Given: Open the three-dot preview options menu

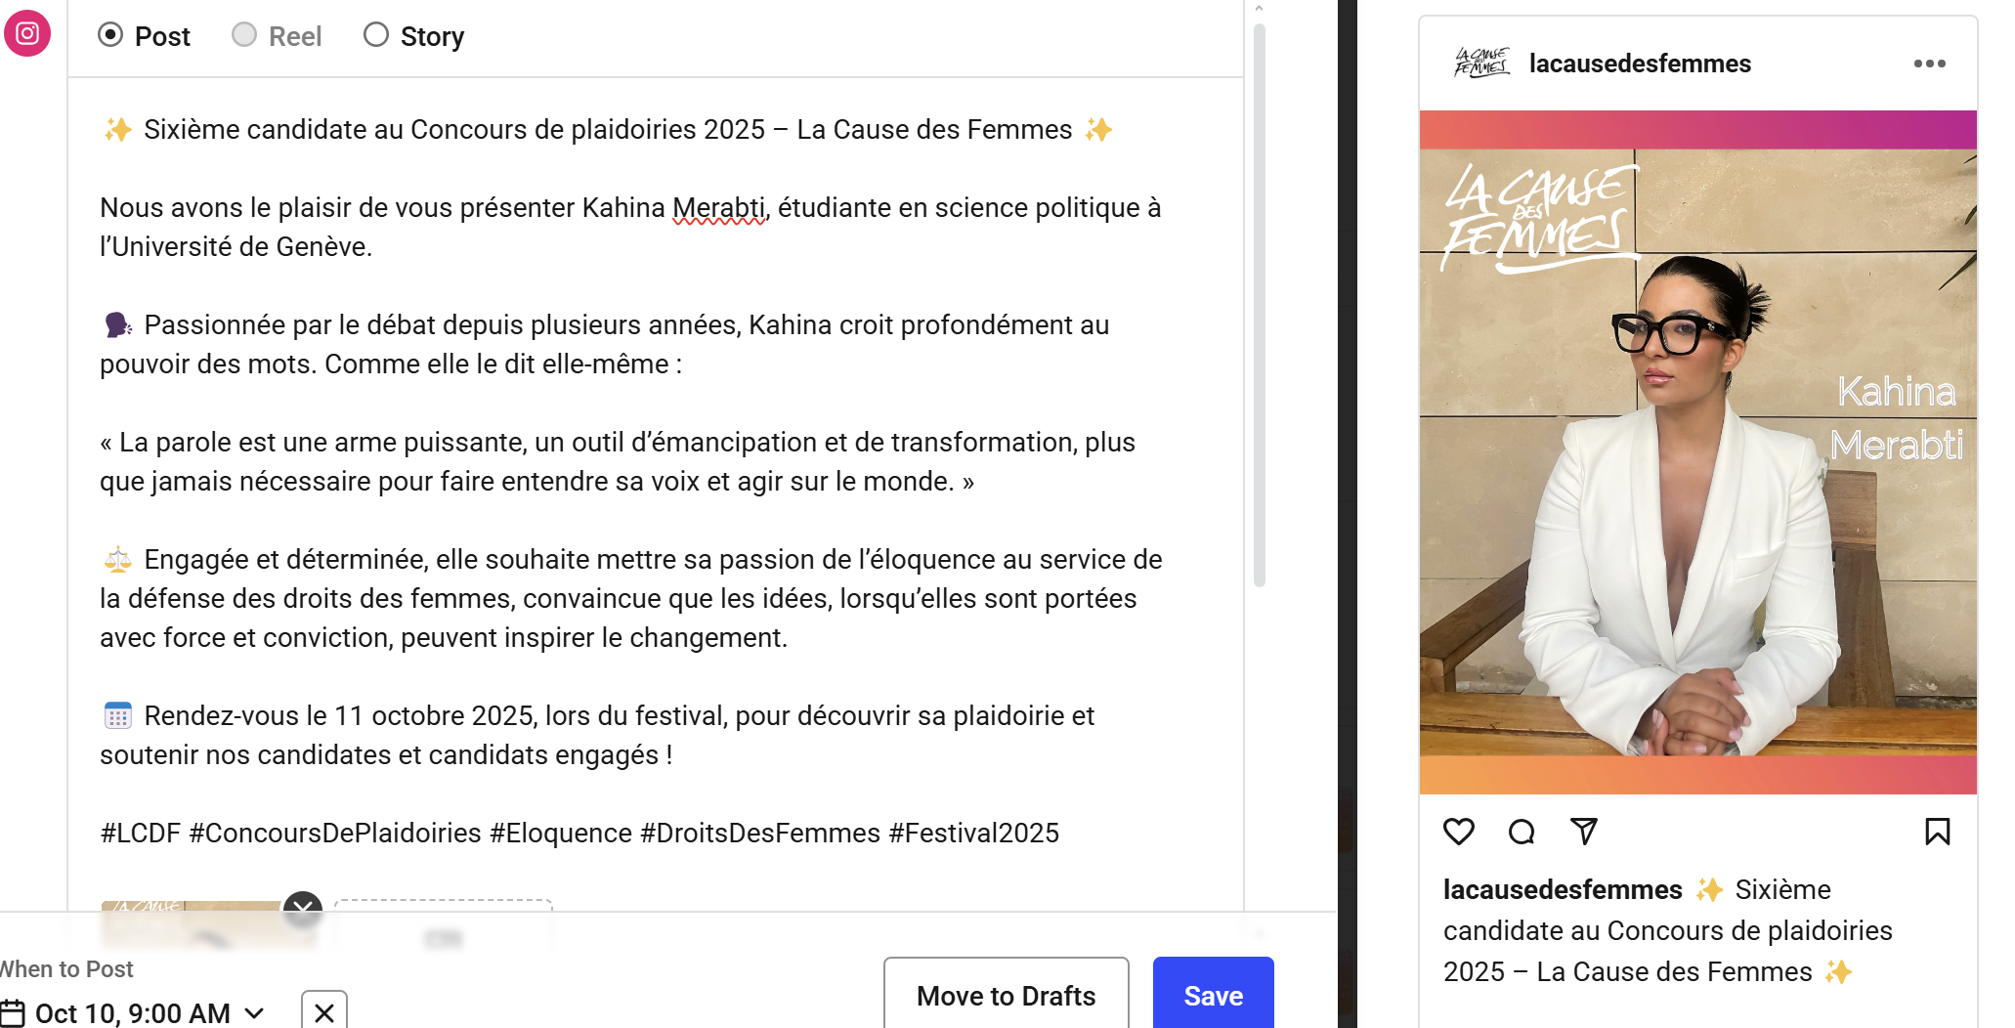Looking at the screenshot, I should pyautogui.click(x=1930, y=64).
